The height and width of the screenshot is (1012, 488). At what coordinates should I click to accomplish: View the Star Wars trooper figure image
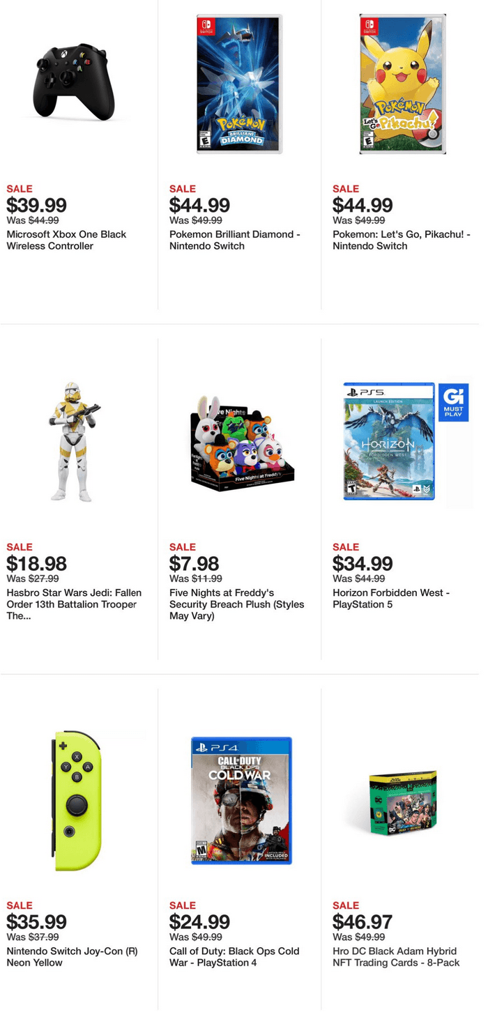(75, 441)
